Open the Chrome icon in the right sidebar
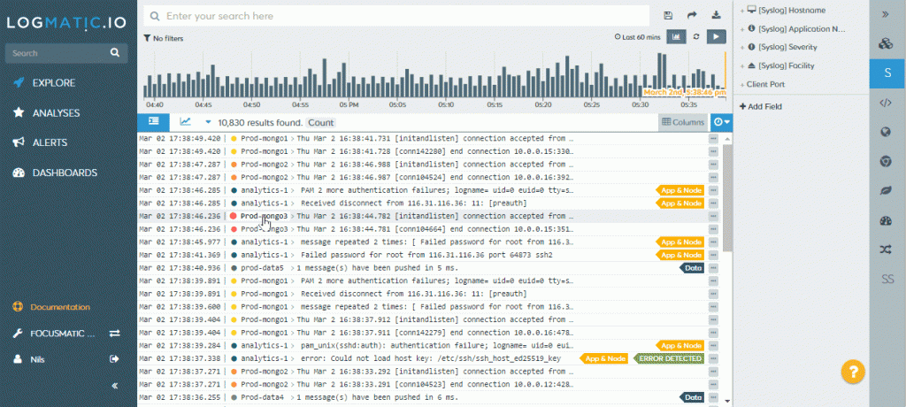Screen dimensions: 906x407 [885, 161]
